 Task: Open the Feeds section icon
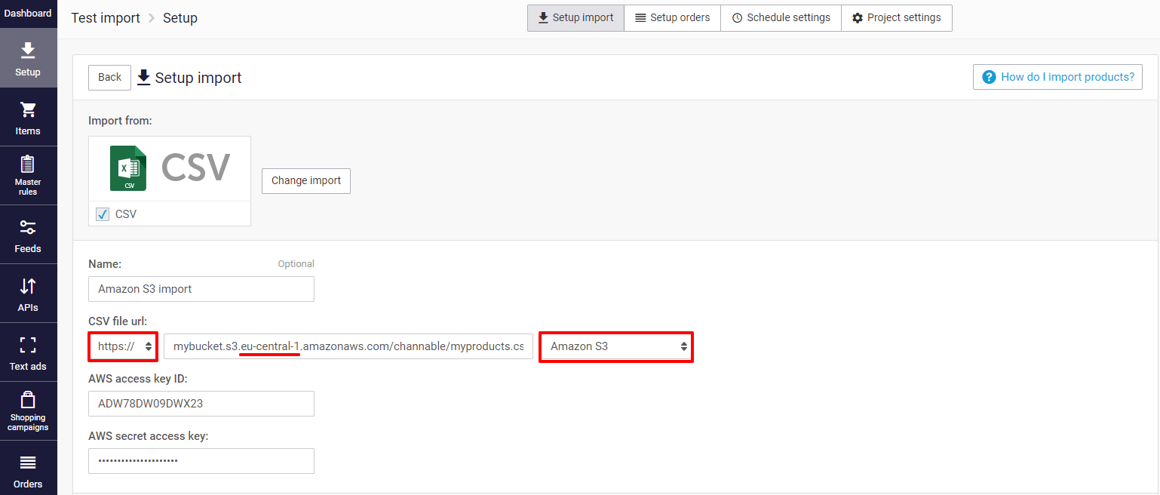point(28,228)
